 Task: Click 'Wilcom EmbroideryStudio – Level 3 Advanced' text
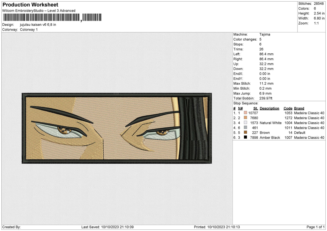coord(39,11)
